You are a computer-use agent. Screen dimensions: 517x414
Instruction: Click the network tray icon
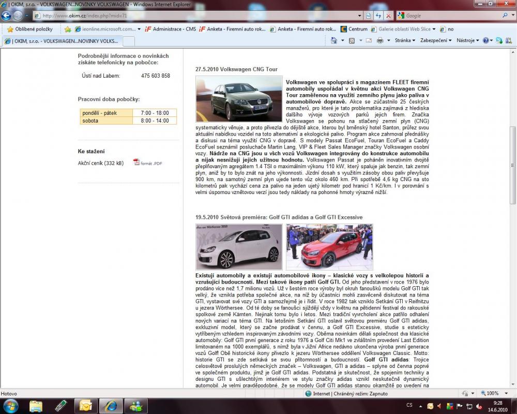pyautogui.click(x=469, y=406)
